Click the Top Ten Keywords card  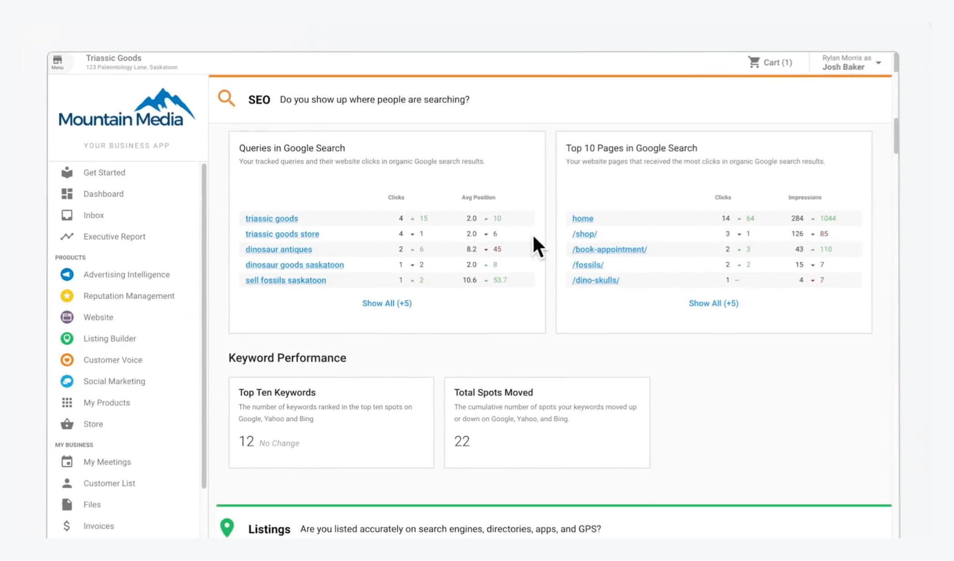[x=331, y=422]
